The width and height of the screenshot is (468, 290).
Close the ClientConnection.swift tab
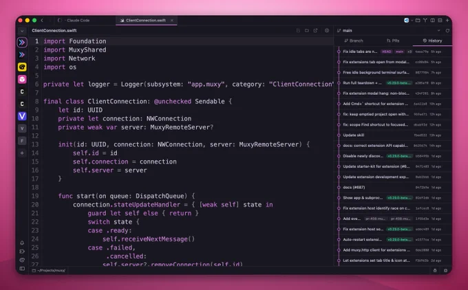172,20
